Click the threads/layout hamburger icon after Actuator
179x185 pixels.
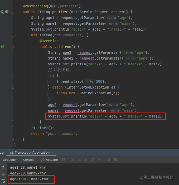pos(64,160)
